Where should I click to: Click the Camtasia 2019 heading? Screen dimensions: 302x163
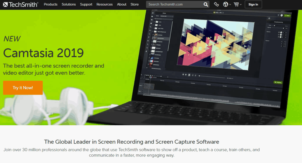pos(44,53)
